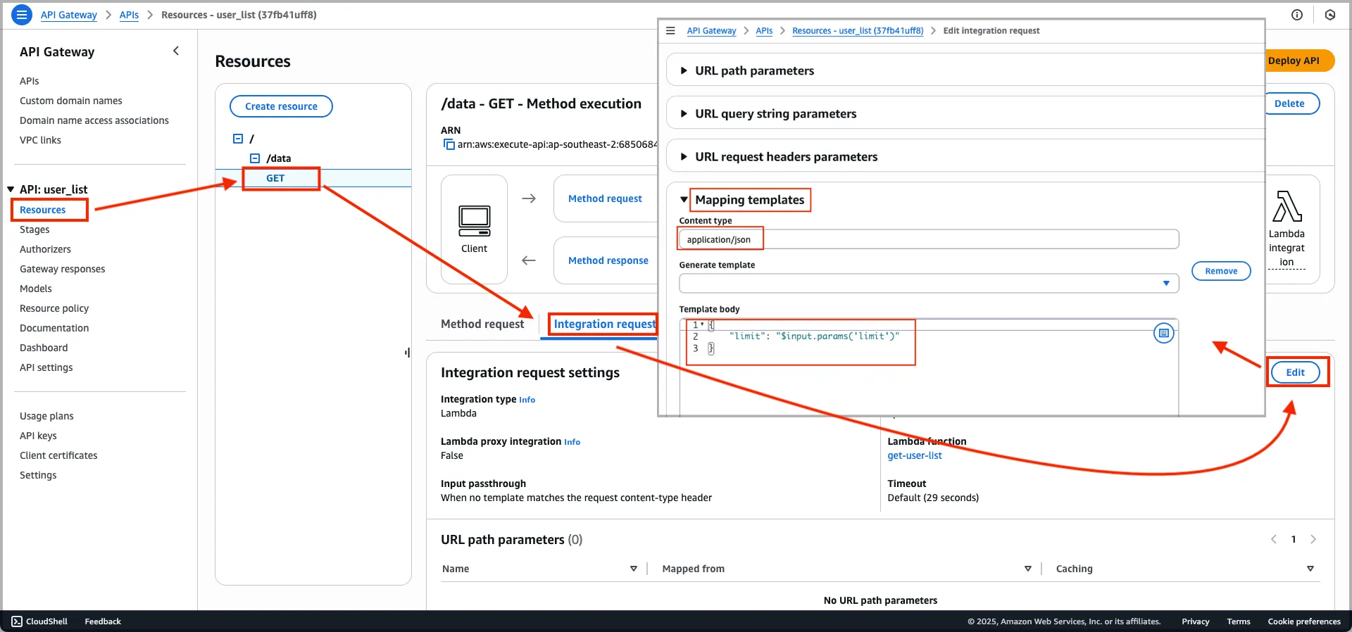Click the Lambda integration icon
The height and width of the screenshot is (632, 1352).
pyautogui.click(x=1287, y=207)
